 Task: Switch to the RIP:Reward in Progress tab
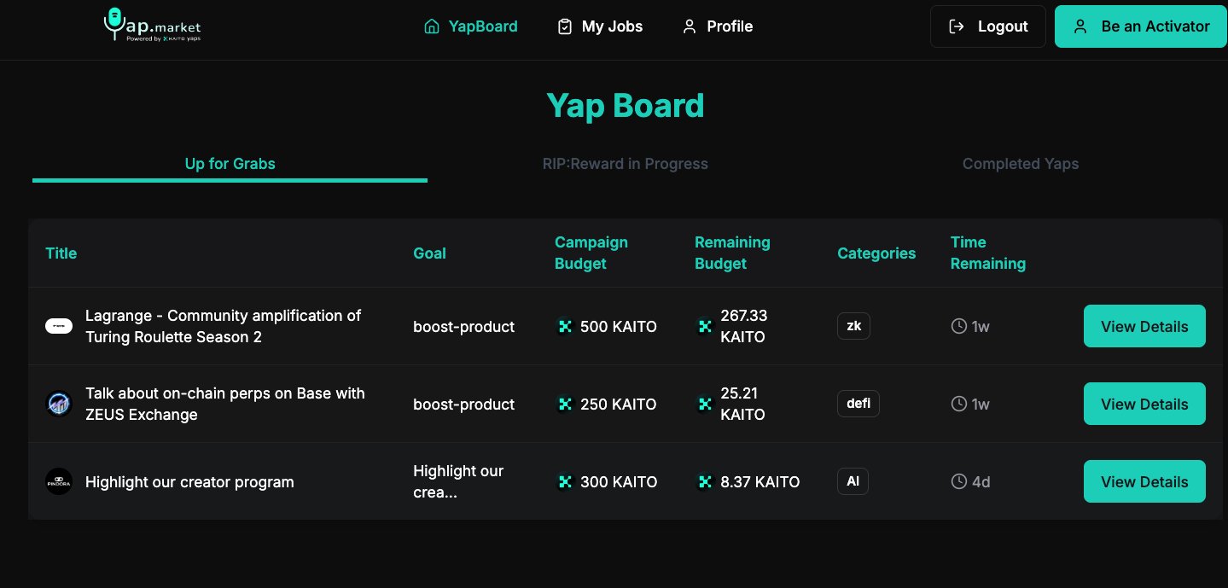626,164
